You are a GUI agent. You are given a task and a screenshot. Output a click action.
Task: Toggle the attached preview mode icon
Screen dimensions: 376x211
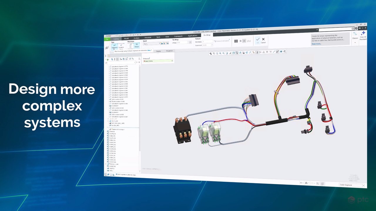coord(244,41)
